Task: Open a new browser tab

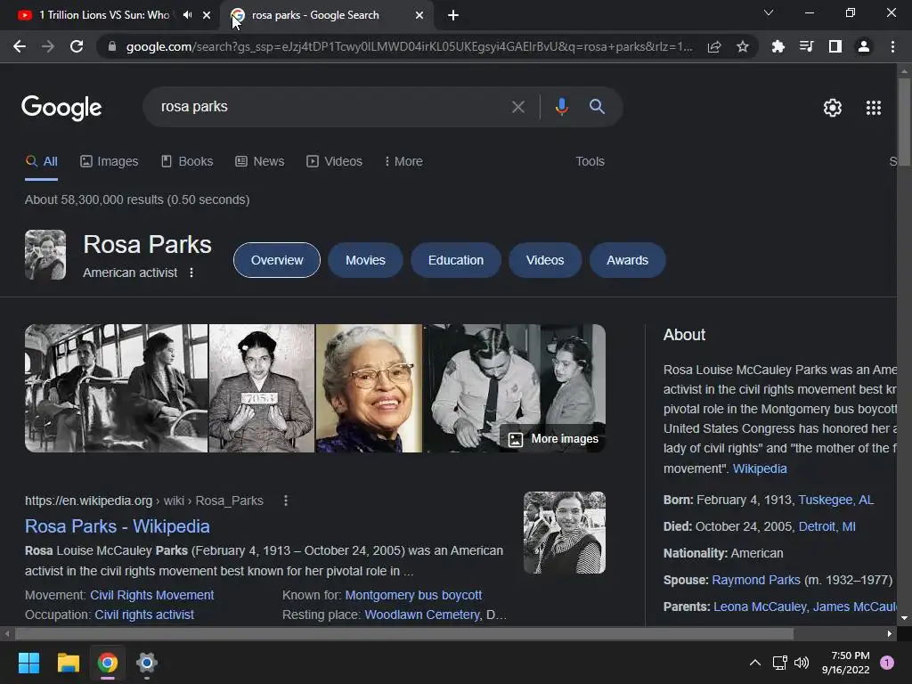Action: pyautogui.click(x=453, y=15)
